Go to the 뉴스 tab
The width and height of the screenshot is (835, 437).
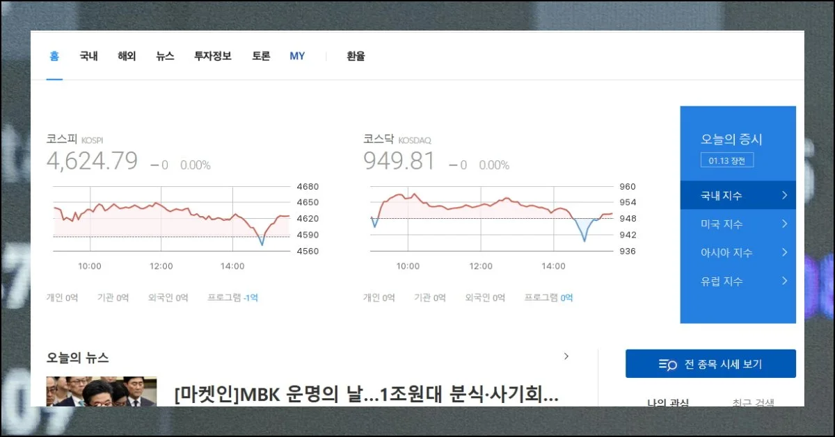[x=165, y=56]
